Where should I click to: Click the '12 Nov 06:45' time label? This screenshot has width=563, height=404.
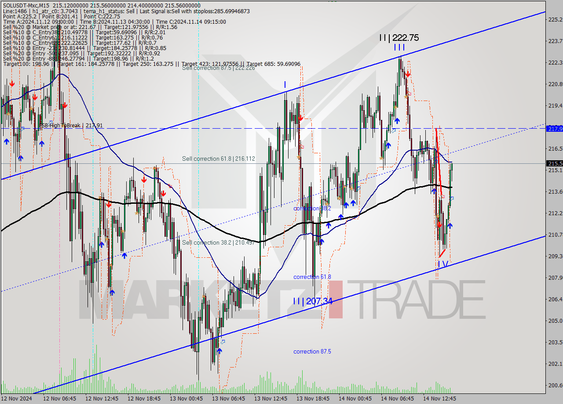(x=60, y=399)
